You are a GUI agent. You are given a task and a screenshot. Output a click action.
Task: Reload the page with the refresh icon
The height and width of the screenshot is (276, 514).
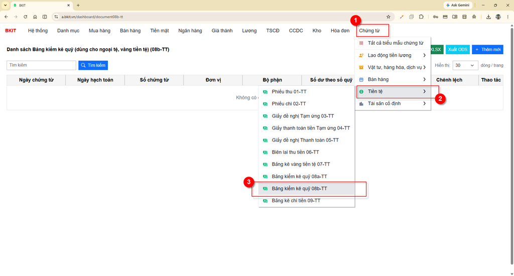pyautogui.click(x=25, y=17)
